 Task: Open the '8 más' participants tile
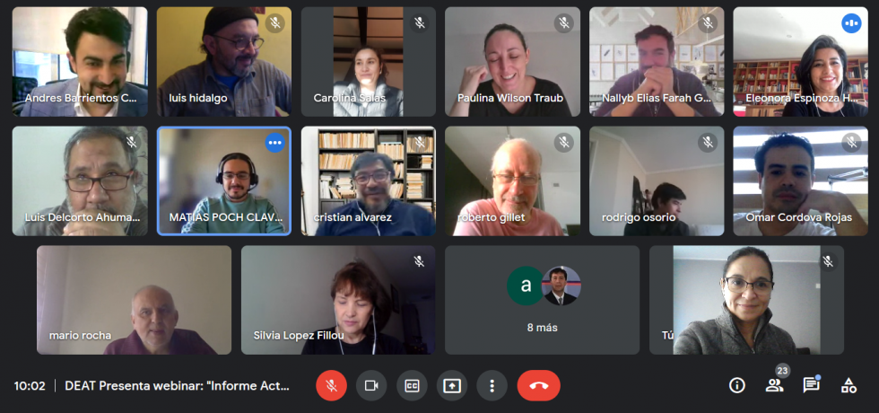(542, 300)
